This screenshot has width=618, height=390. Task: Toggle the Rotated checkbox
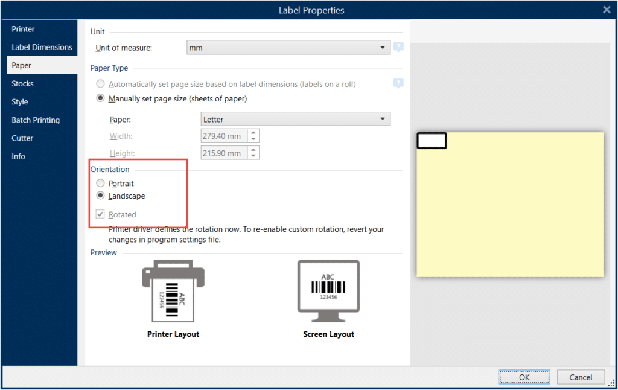coord(100,214)
